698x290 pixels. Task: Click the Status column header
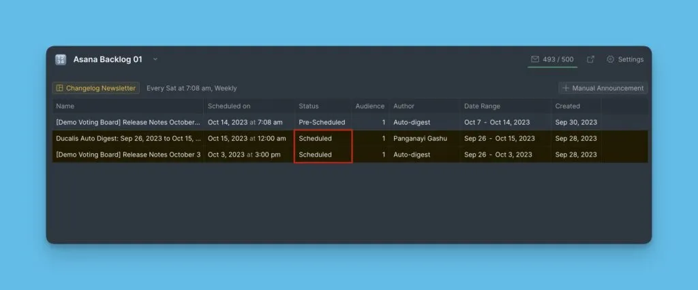pyautogui.click(x=308, y=106)
